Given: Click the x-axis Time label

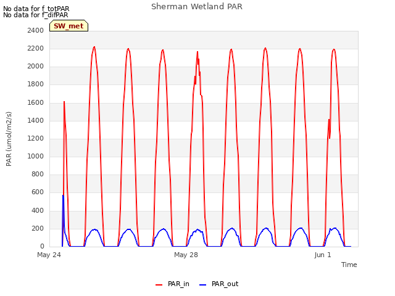Looking at the screenshot, I should pos(349,265).
